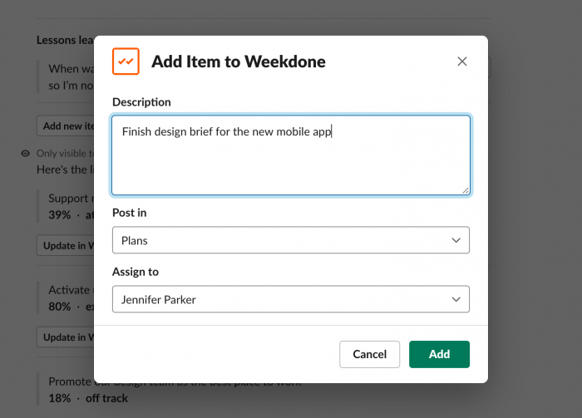Click the Weekdone checkmark logo icon
582x418 pixels.
tap(126, 61)
